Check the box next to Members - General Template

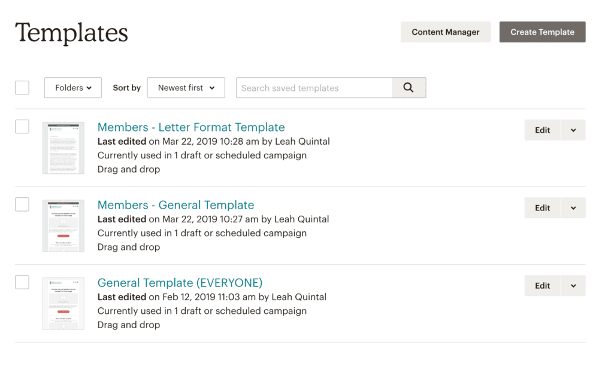(22, 204)
